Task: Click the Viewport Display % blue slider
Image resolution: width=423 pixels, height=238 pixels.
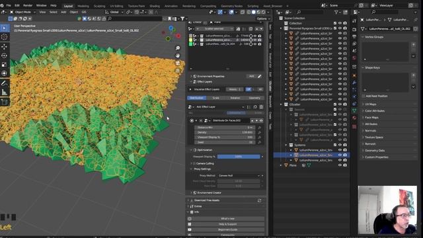Action: click(x=239, y=157)
